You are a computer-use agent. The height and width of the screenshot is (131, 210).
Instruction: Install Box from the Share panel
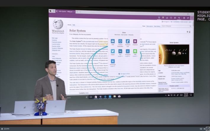[x=120, y=56]
